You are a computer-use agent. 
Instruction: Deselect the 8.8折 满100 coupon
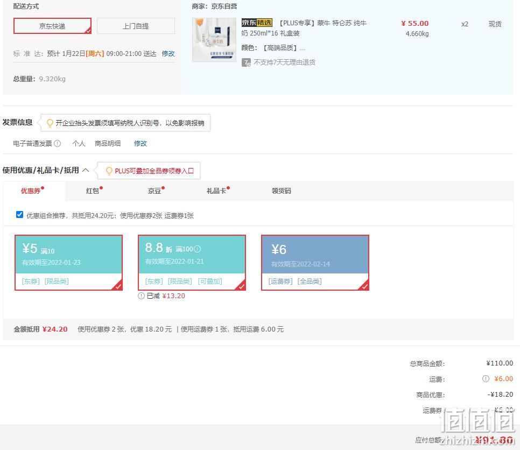(x=192, y=263)
